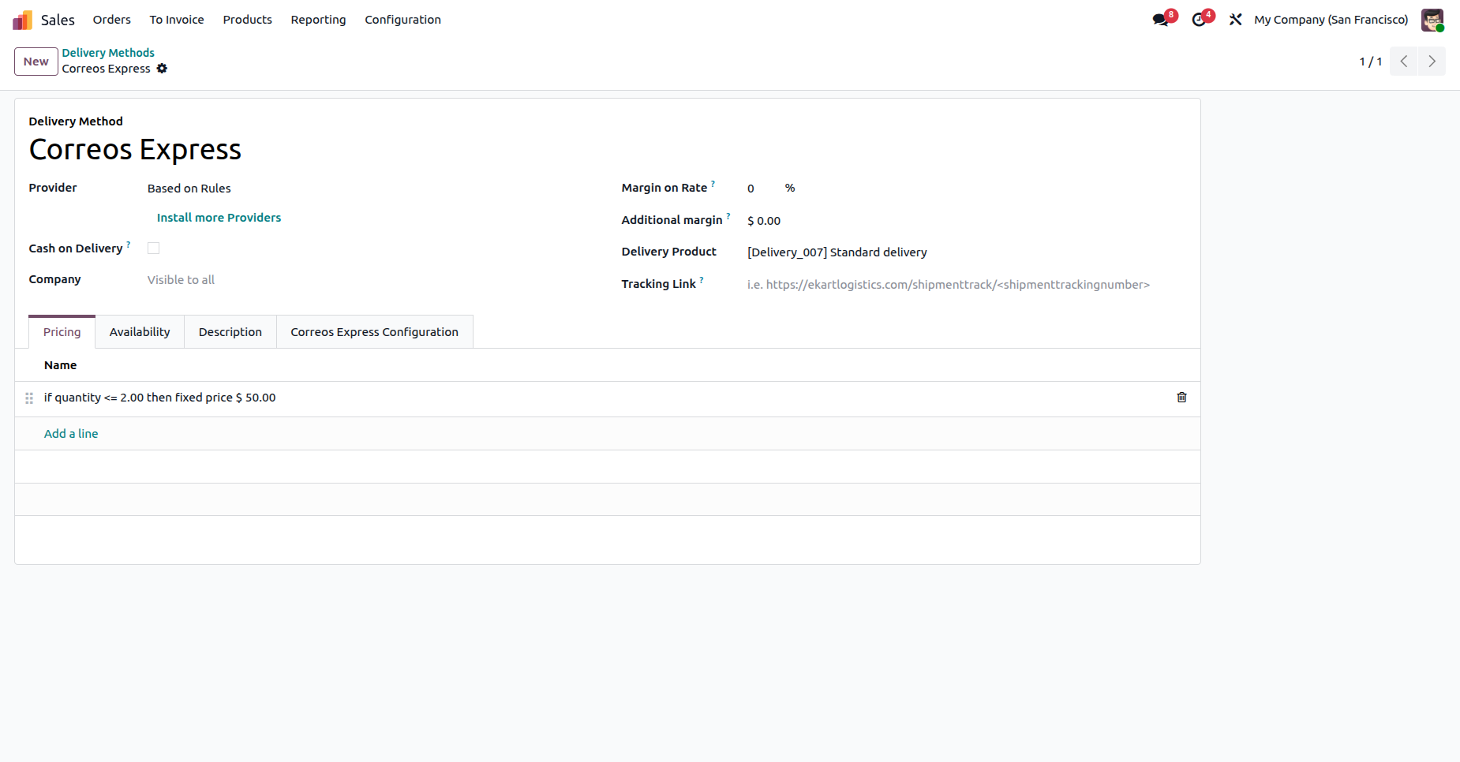Open the developer tools wrench icon

[x=1236, y=20]
